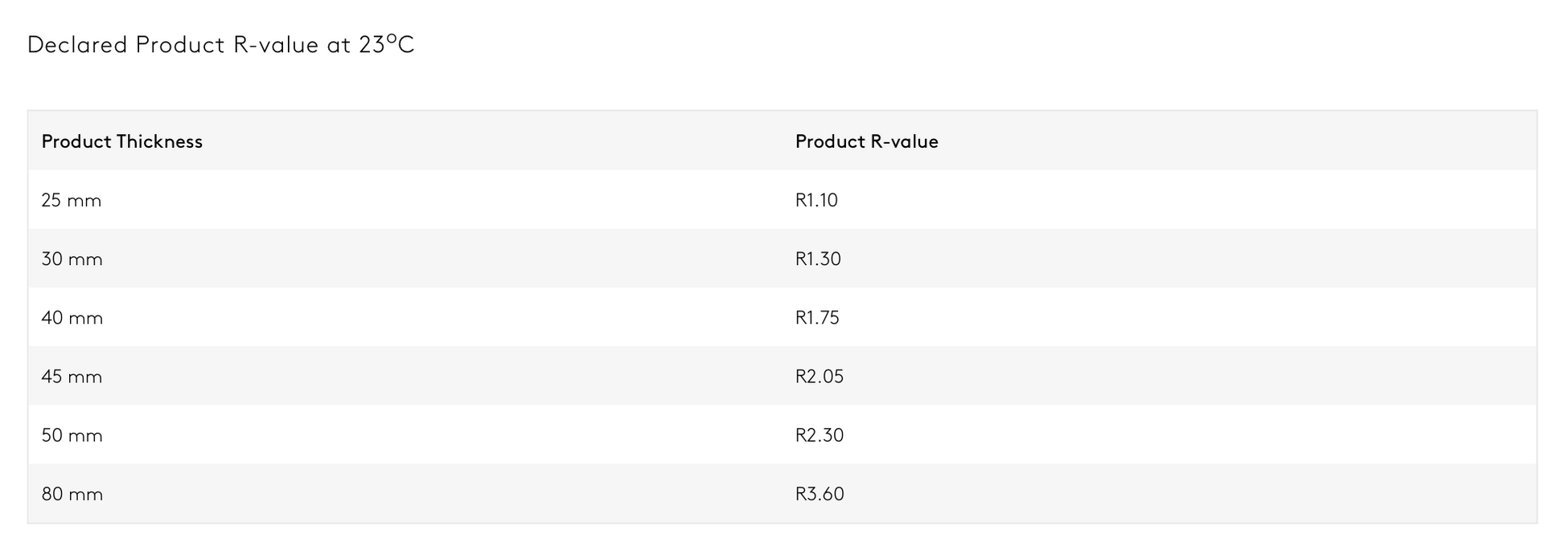The image size is (1565, 559).
Task: Click the Declared Product R-value heading
Action: coord(220,45)
